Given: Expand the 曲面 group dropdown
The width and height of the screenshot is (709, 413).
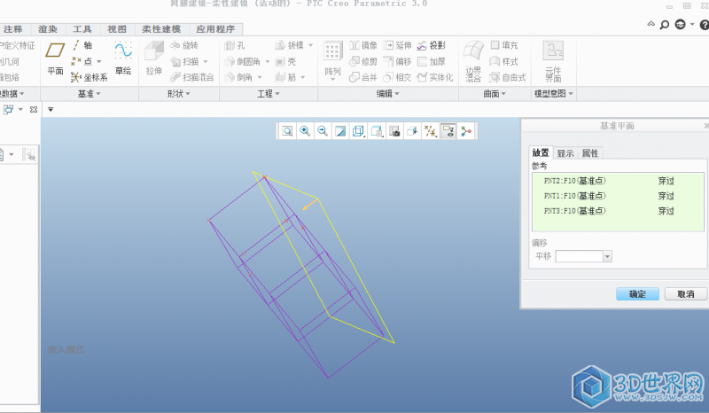Looking at the screenshot, I should (495, 94).
